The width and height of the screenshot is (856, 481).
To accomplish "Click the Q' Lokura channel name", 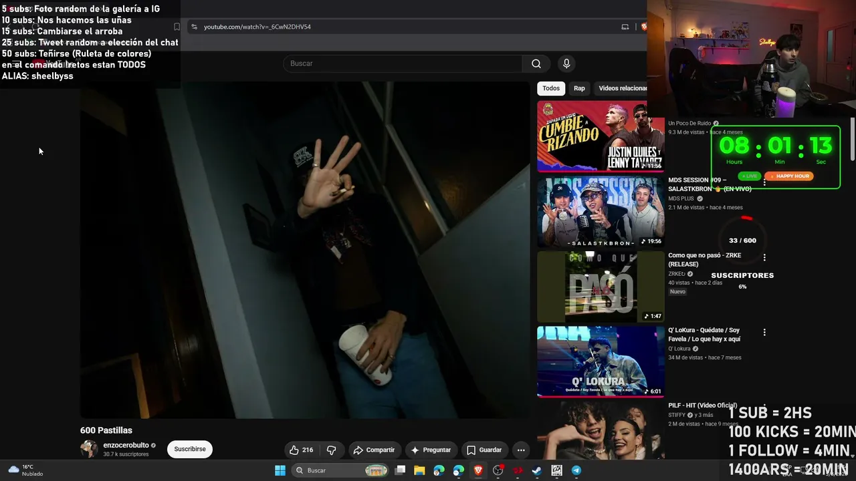I will point(679,349).
